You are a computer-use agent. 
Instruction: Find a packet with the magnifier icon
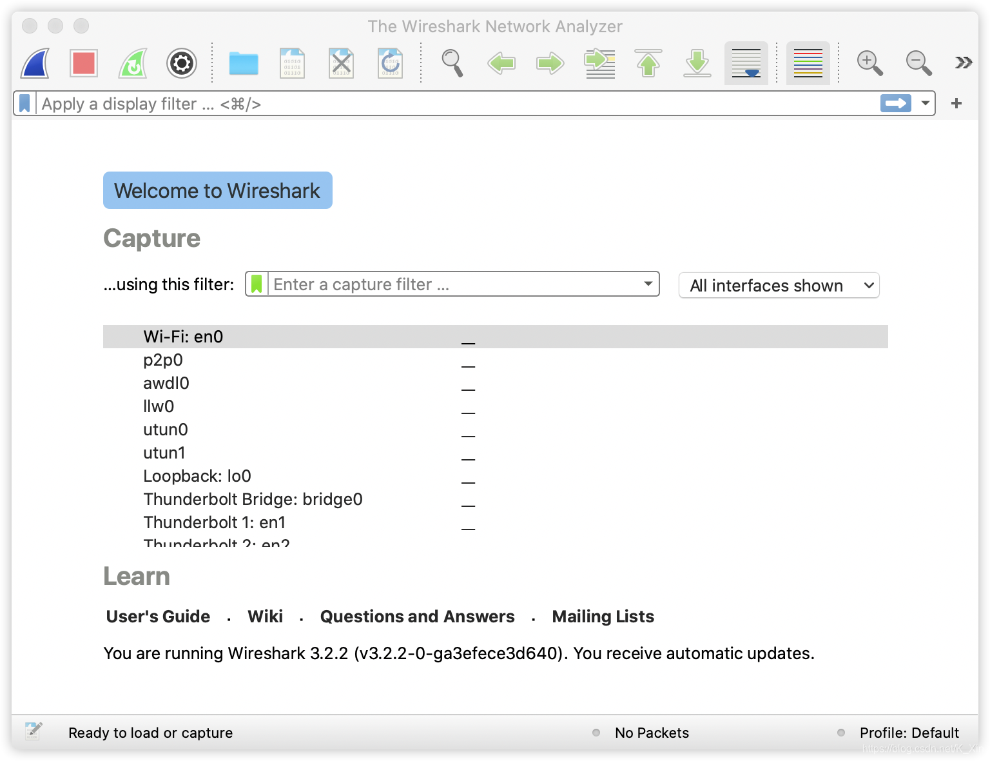click(x=452, y=63)
